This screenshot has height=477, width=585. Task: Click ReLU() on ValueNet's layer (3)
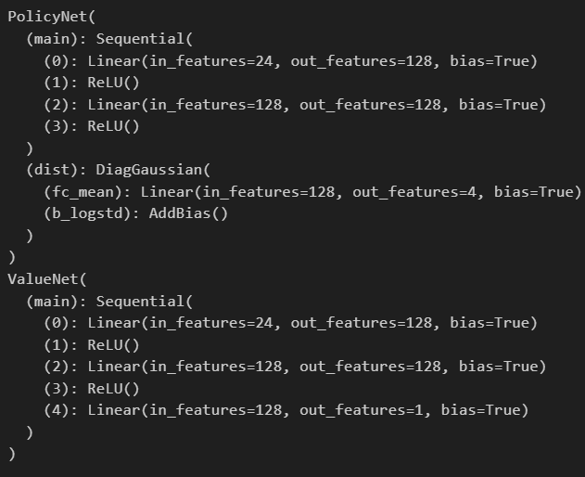(113, 388)
